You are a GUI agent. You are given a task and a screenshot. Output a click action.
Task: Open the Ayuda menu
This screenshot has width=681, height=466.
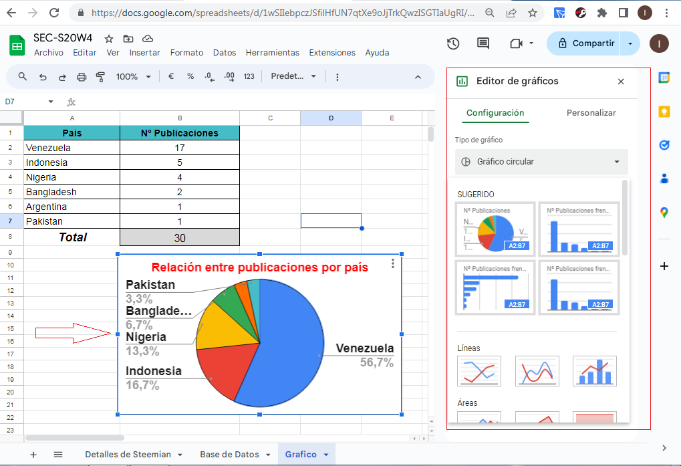pyautogui.click(x=377, y=53)
